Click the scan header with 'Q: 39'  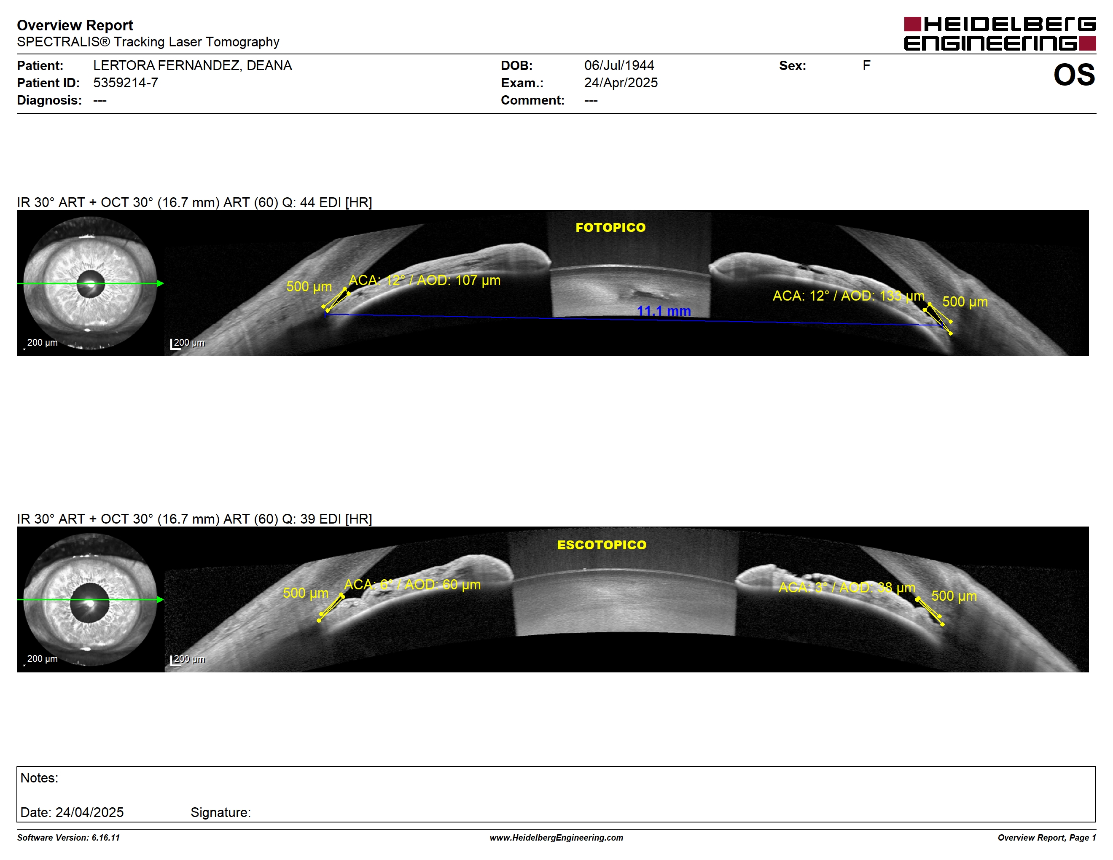pos(195,519)
